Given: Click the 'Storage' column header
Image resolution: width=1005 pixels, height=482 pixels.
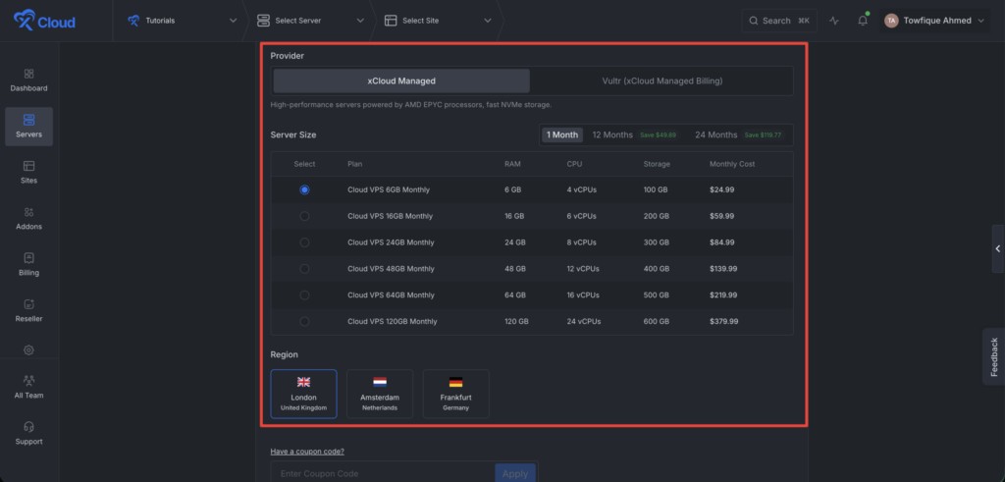Looking at the screenshot, I should pyautogui.click(x=657, y=164).
